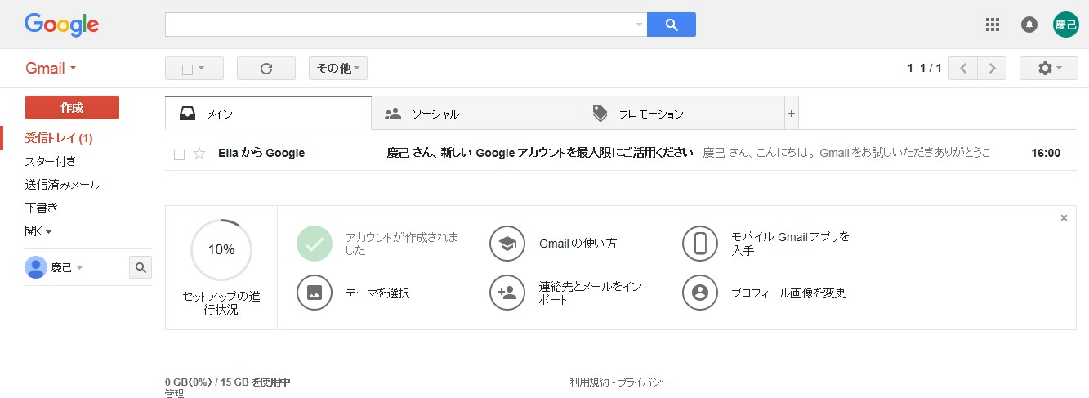Click the green account-created checkmark icon
The width and height of the screenshot is (1089, 398).
[315, 244]
